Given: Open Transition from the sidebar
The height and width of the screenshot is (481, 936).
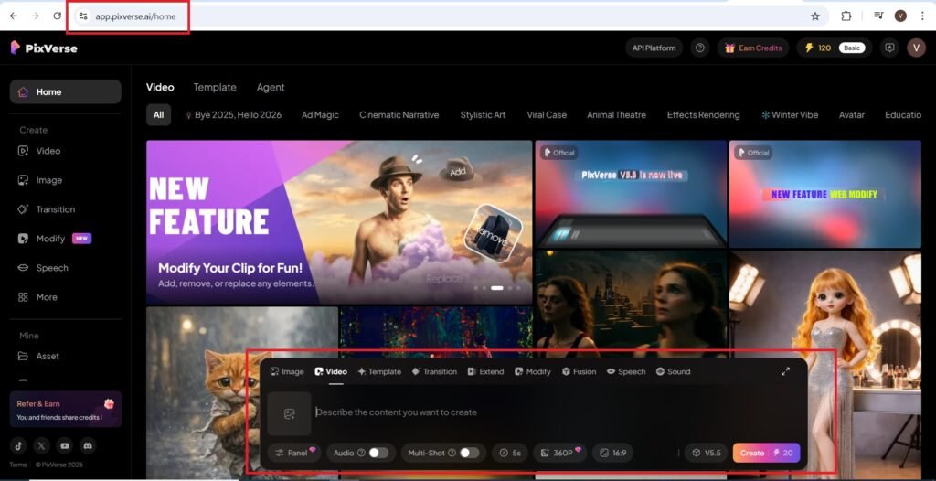Looking at the screenshot, I should [47, 209].
